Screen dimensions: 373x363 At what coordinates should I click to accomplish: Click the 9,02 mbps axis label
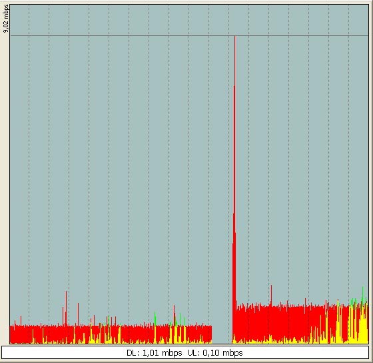click(x=6, y=18)
